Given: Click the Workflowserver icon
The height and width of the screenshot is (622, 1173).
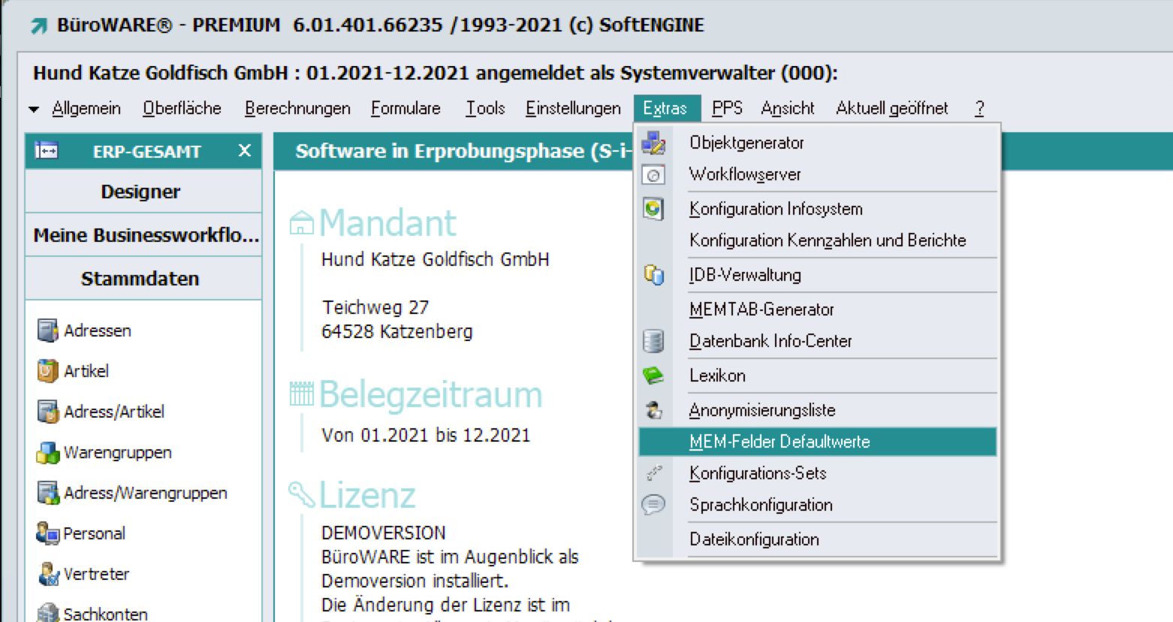Looking at the screenshot, I should pyautogui.click(x=653, y=175).
